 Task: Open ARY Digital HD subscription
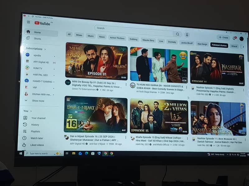pyautogui.click(x=40, y=62)
